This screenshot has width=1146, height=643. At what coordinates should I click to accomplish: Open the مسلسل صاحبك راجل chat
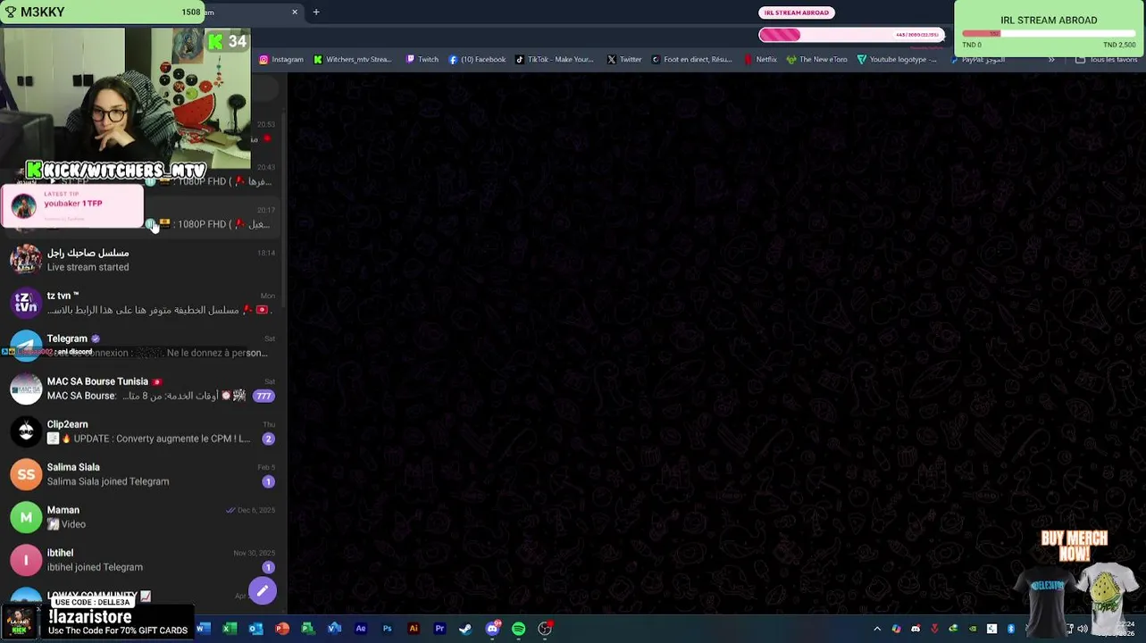point(143,260)
